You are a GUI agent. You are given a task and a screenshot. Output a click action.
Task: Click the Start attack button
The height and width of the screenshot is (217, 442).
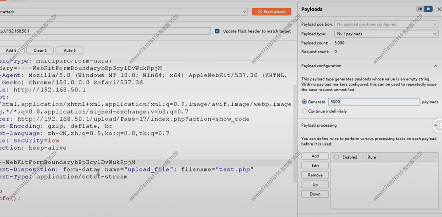point(272,12)
